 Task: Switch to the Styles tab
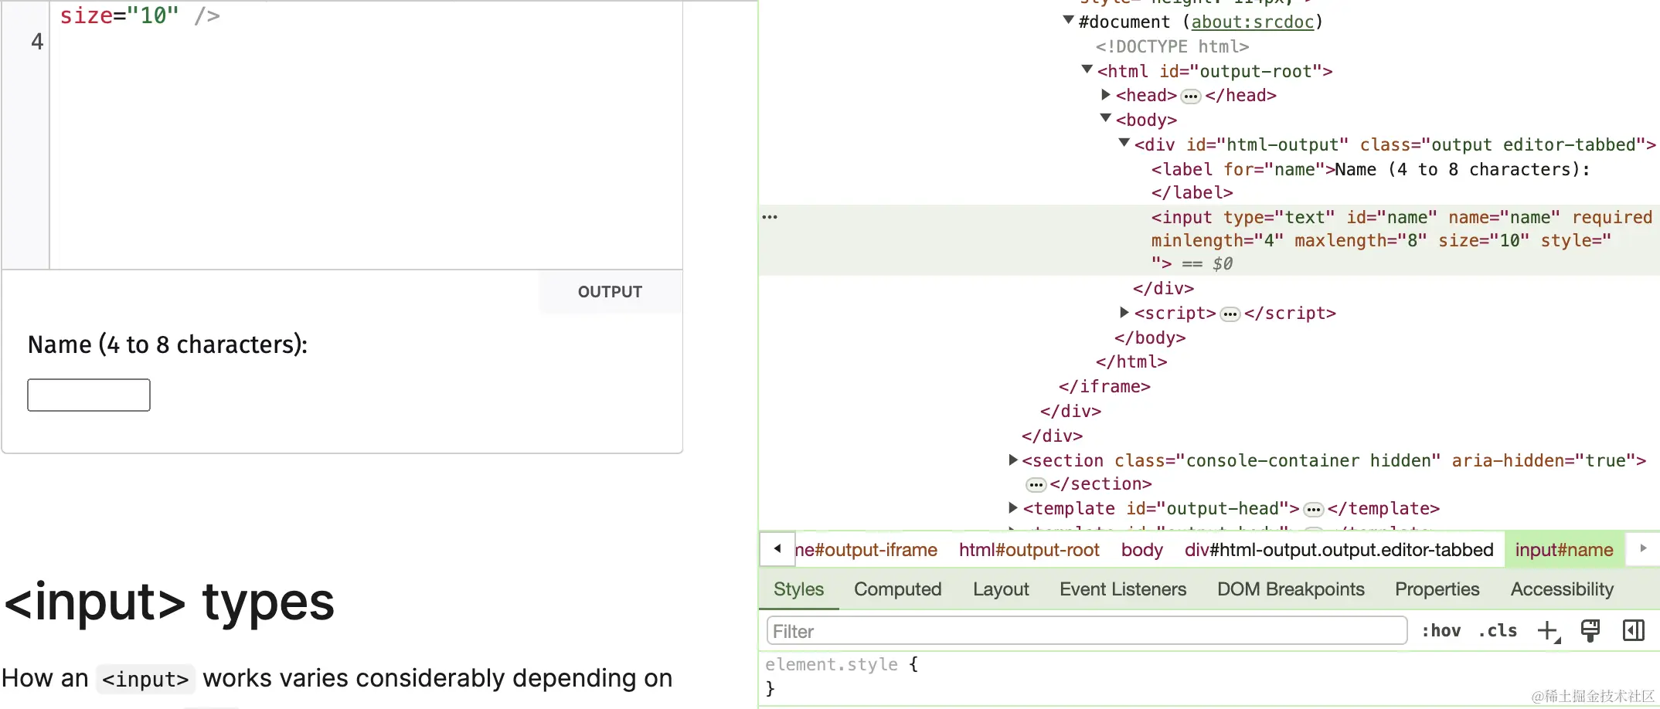pos(799,589)
